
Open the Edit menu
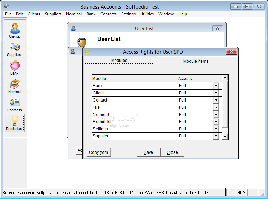(x=20, y=14)
